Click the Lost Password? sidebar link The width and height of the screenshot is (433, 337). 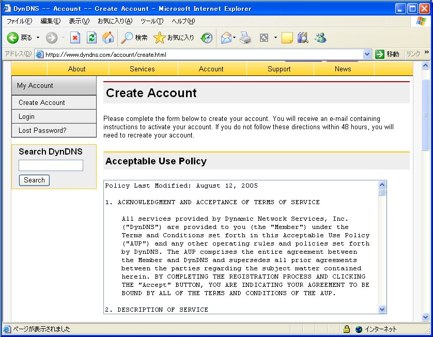tap(54, 130)
